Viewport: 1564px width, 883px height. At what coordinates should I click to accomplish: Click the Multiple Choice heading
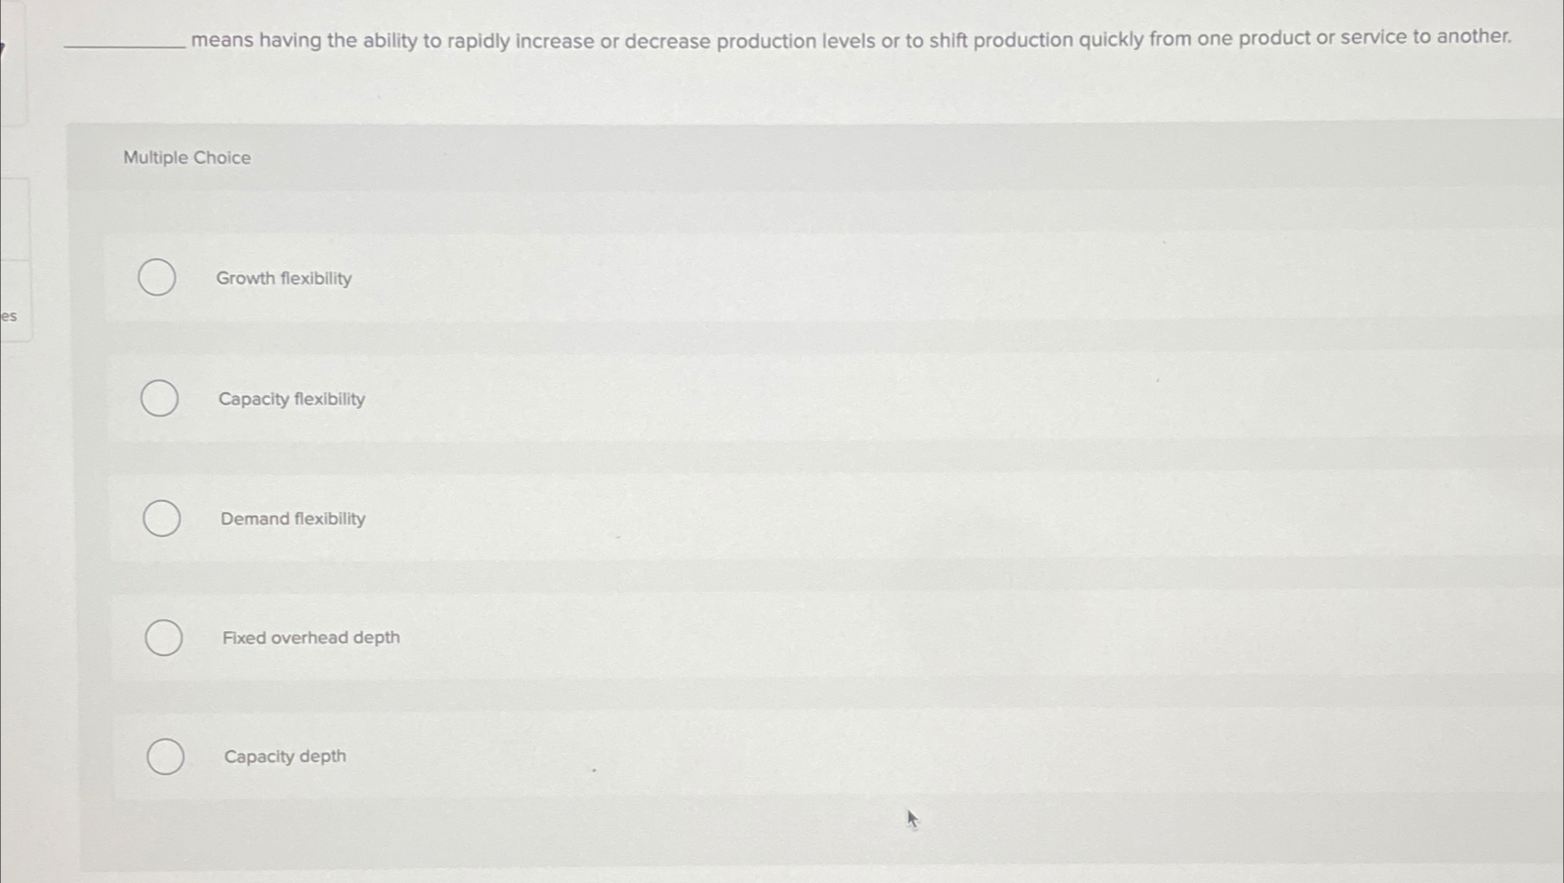186,157
